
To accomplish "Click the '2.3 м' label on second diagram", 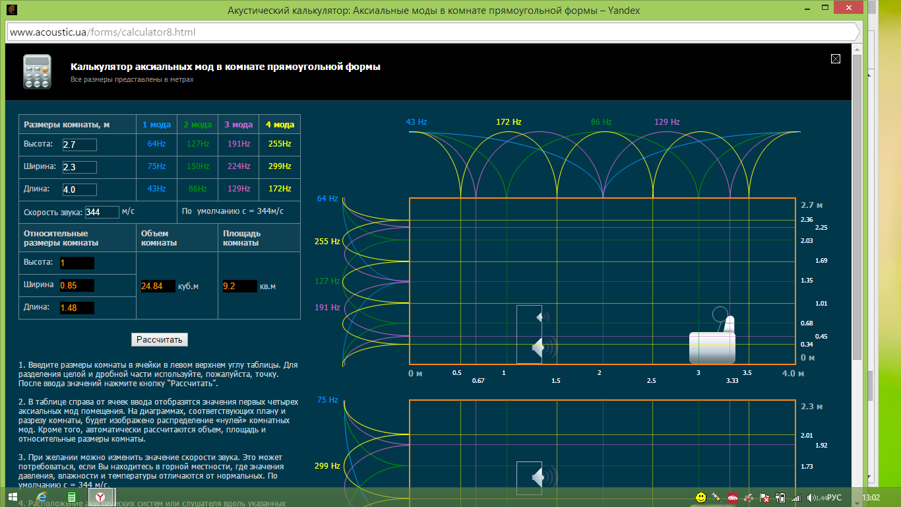I will [x=811, y=407].
